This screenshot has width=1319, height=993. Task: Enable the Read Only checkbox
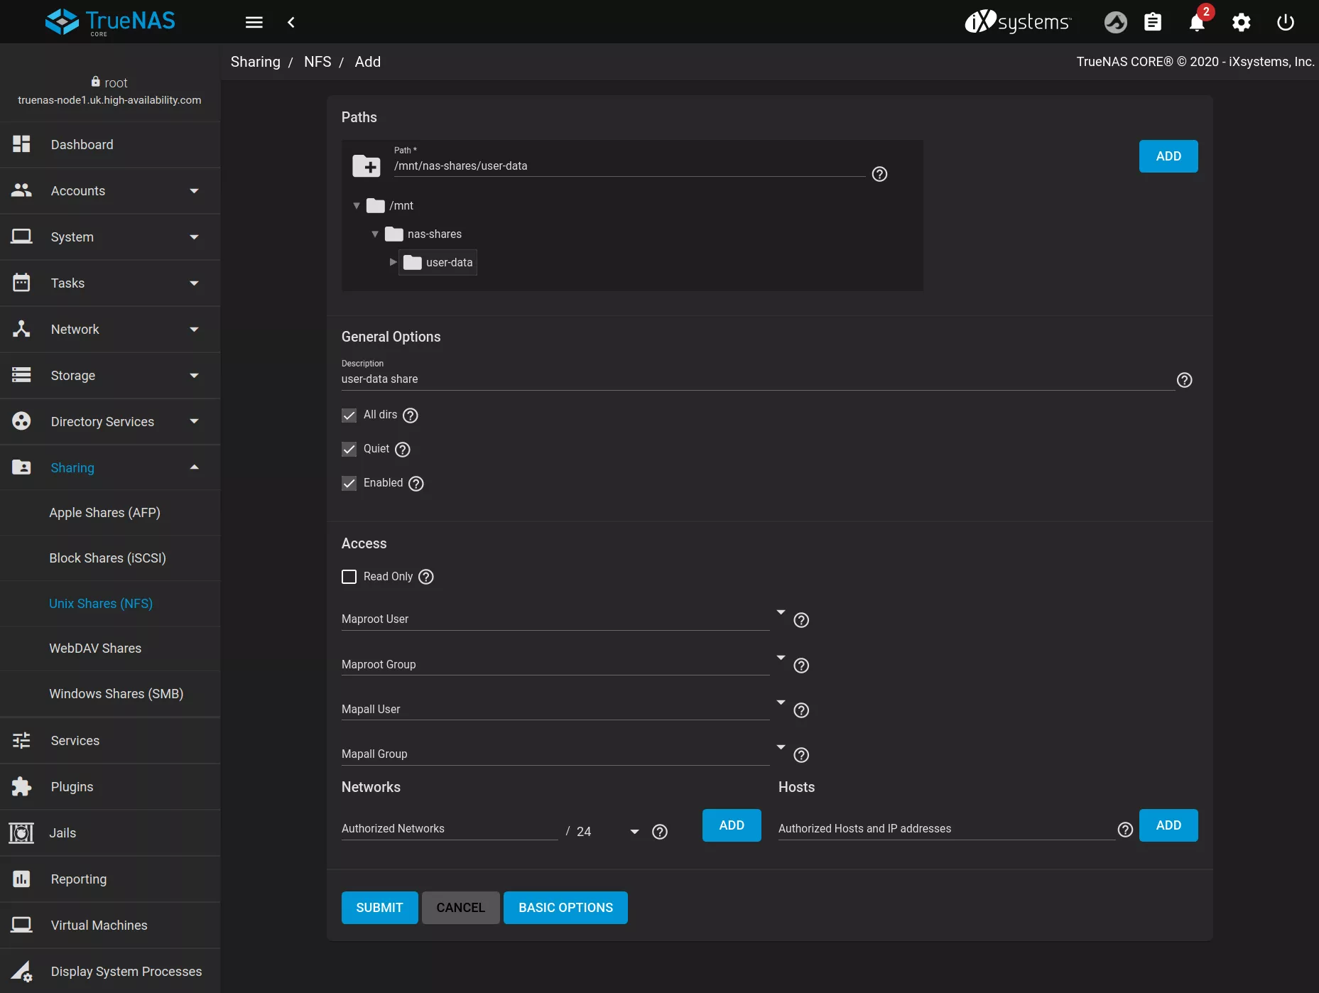[349, 577]
